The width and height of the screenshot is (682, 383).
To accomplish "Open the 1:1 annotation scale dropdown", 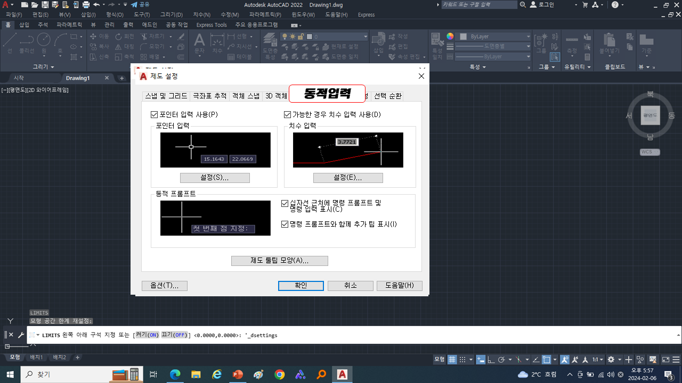I will pos(598,360).
